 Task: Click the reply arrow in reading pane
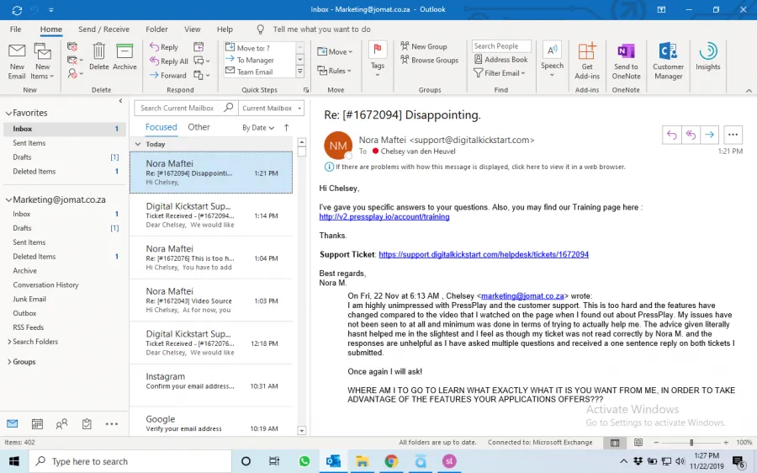point(671,135)
